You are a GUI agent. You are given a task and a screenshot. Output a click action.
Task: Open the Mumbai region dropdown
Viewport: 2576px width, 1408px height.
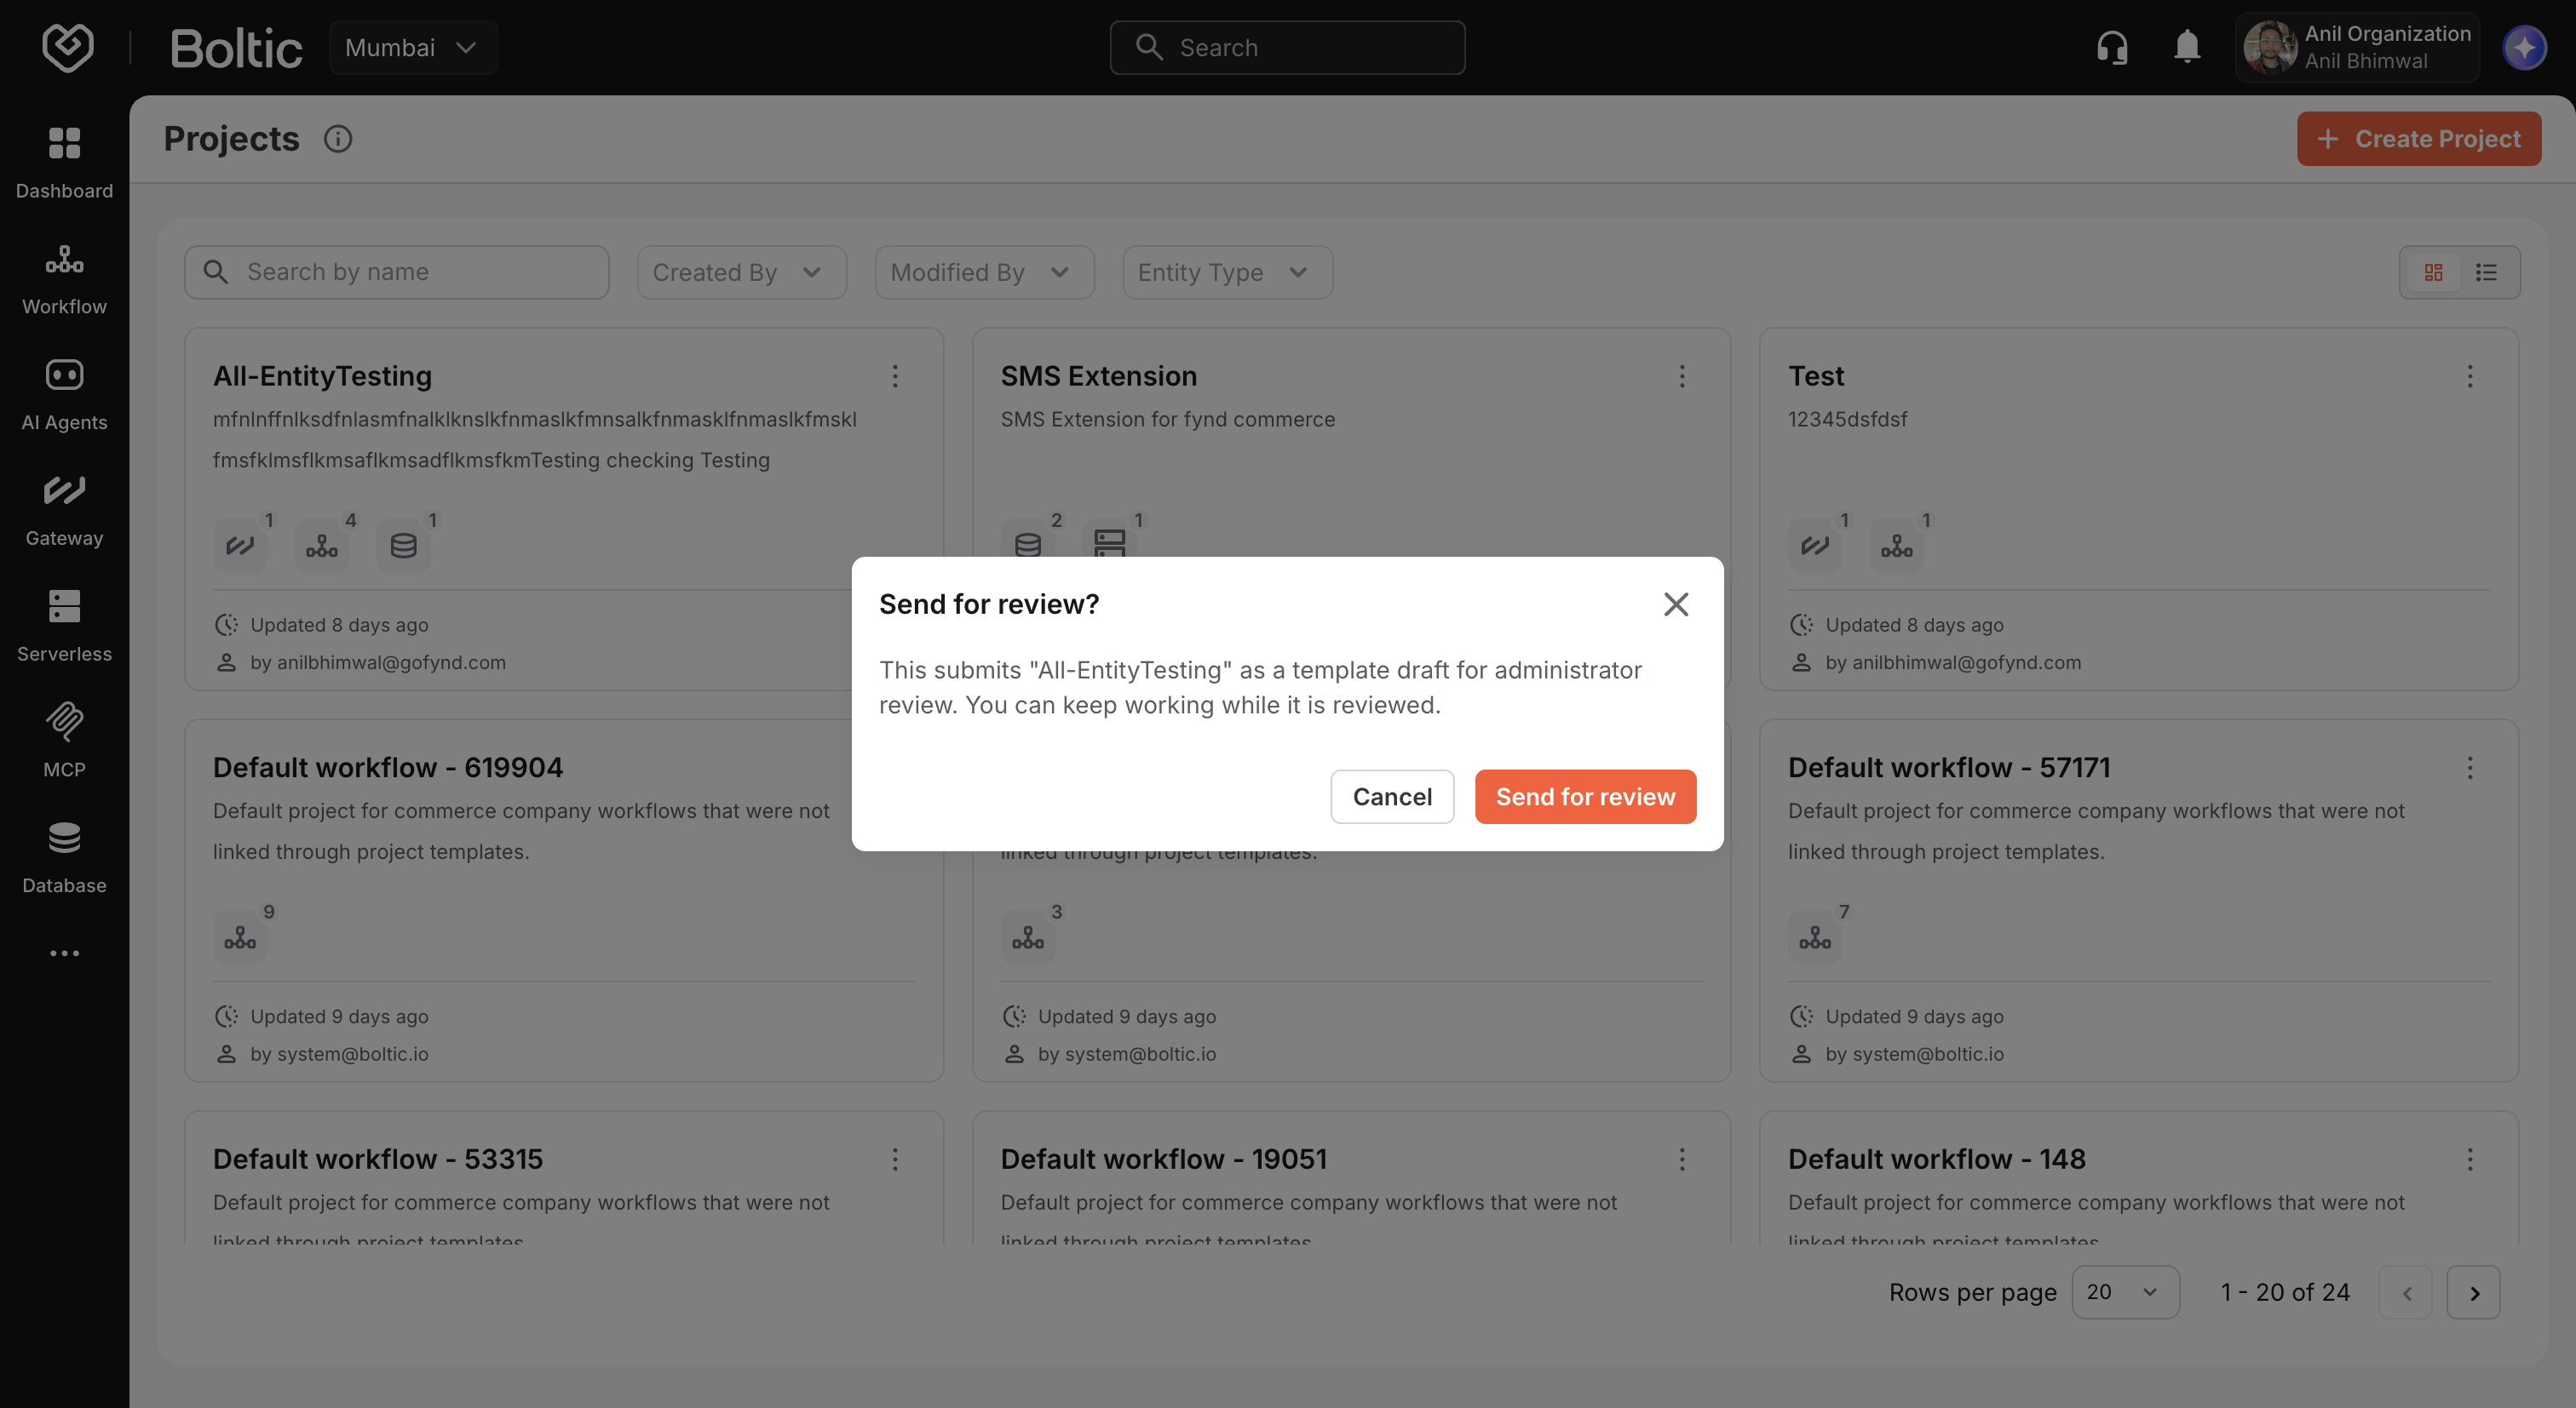413,47
